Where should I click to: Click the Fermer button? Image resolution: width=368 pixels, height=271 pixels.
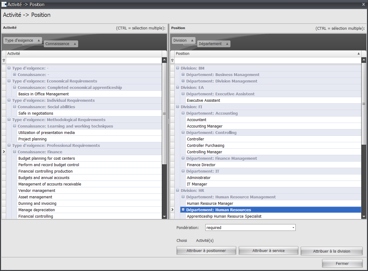tap(342, 264)
